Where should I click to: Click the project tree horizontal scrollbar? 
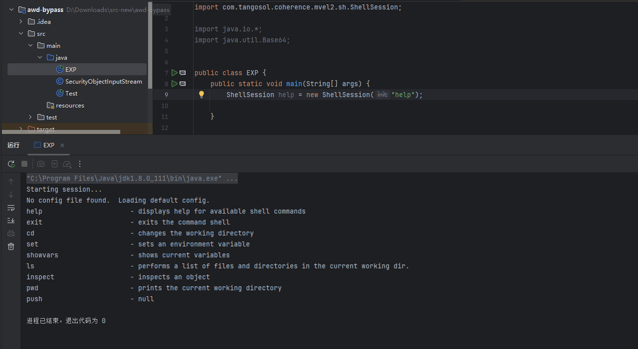[61, 132]
